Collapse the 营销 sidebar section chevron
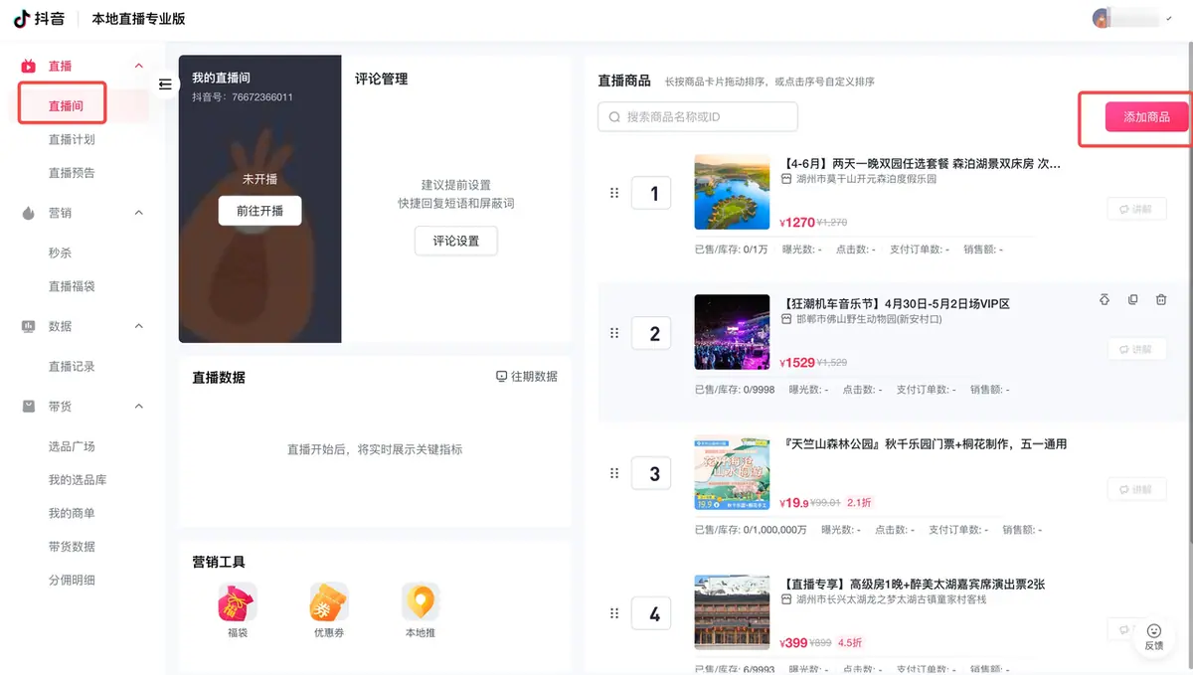Screen dimensions: 1193x675 tap(139, 213)
